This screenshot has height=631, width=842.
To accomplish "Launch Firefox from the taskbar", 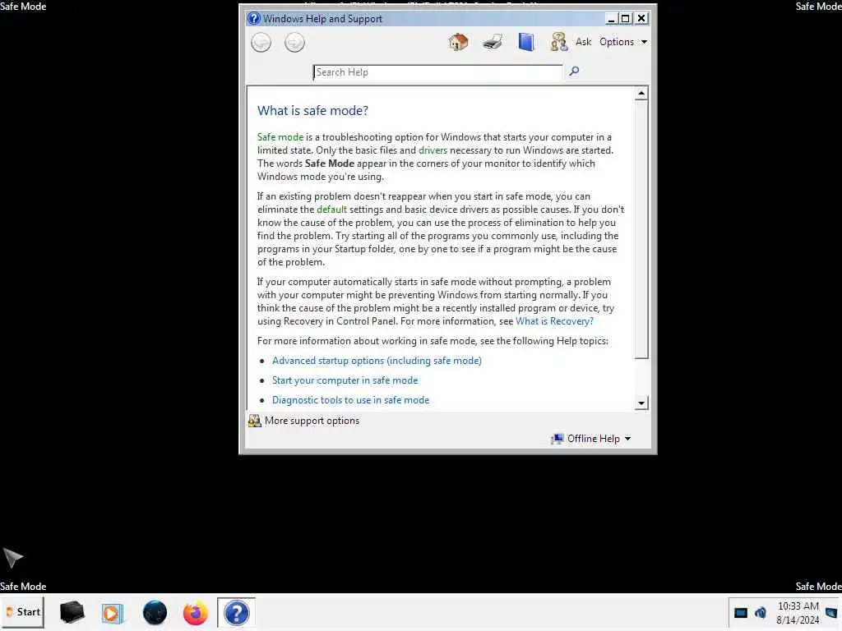I will (195, 613).
